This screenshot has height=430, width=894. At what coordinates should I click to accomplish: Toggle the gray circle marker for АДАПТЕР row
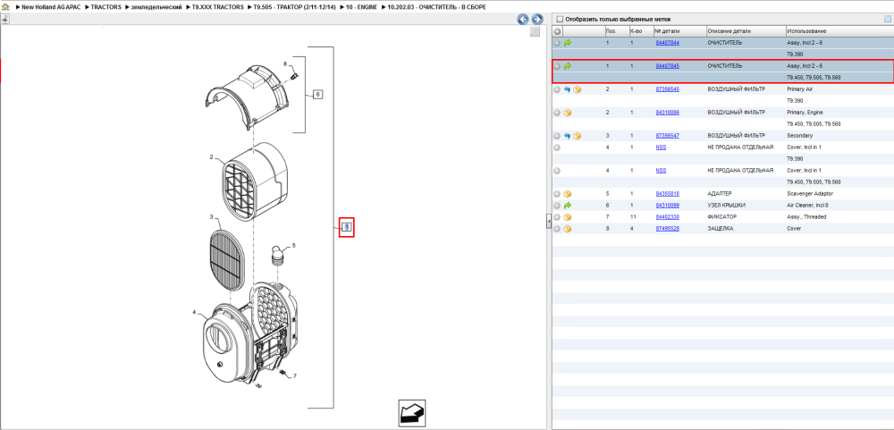[x=557, y=194]
